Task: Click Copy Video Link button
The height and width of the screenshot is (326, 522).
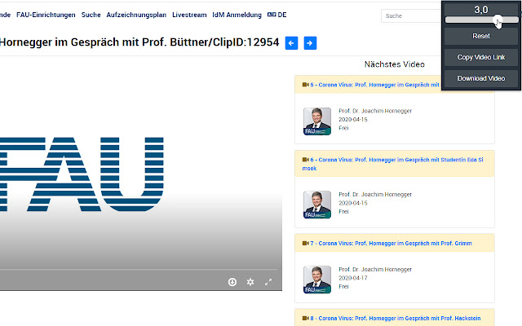Action: (481, 57)
